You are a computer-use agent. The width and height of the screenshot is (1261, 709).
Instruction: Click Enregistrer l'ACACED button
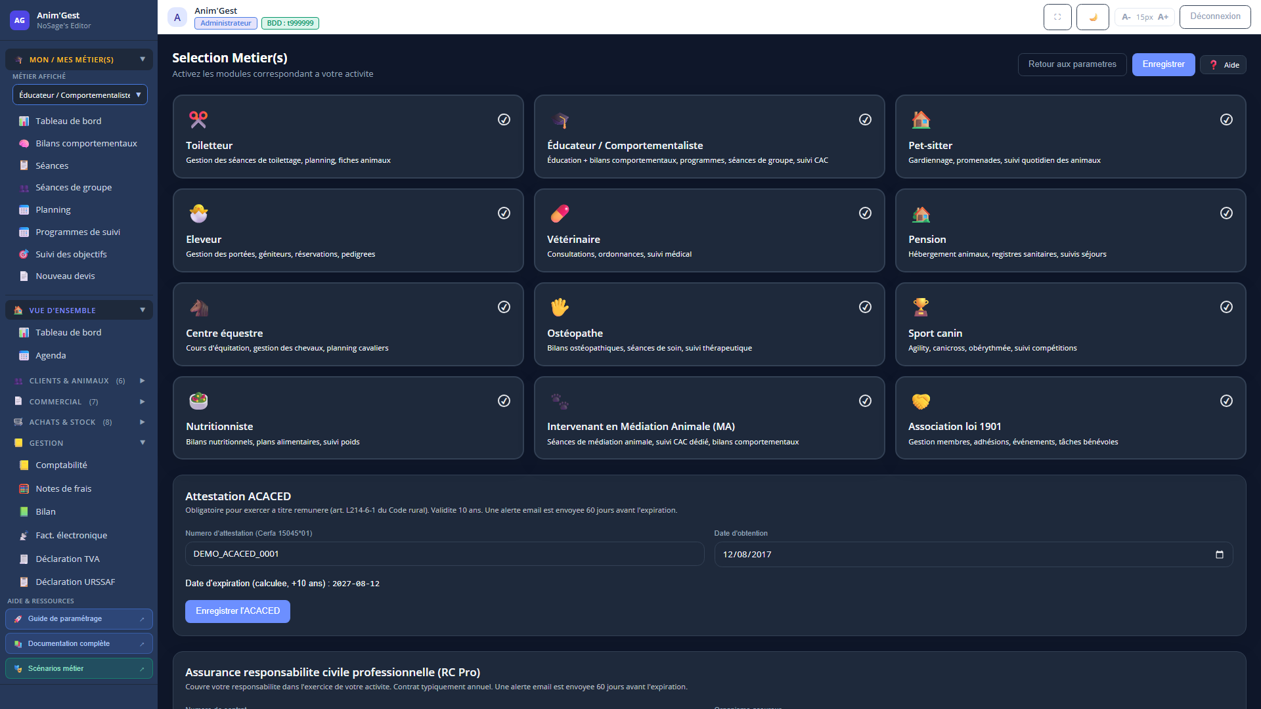pyautogui.click(x=238, y=611)
